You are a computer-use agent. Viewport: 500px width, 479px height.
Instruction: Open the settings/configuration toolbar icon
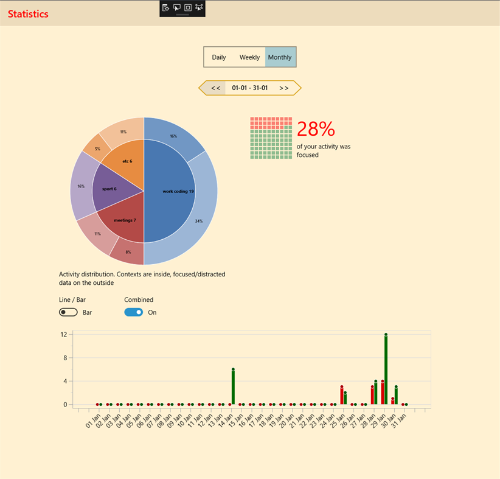click(165, 8)
